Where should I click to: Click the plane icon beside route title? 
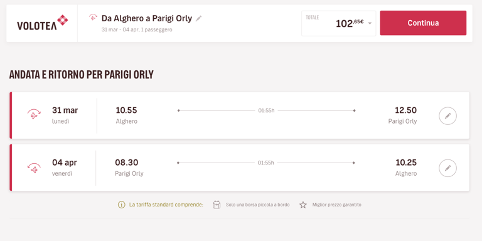tap(93, 18)
